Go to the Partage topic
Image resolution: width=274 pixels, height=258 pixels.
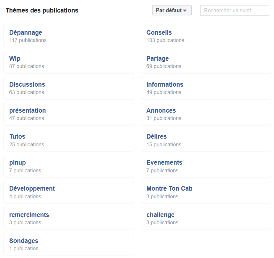[157, 59]
